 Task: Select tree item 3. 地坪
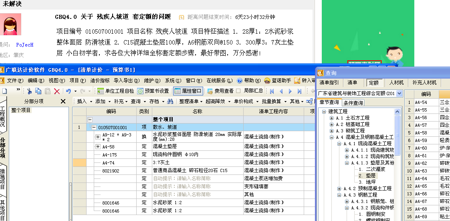point(367,182)
